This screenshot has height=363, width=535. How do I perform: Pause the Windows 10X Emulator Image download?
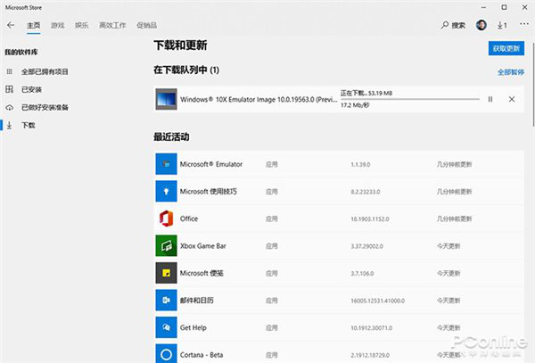[490, 99]
